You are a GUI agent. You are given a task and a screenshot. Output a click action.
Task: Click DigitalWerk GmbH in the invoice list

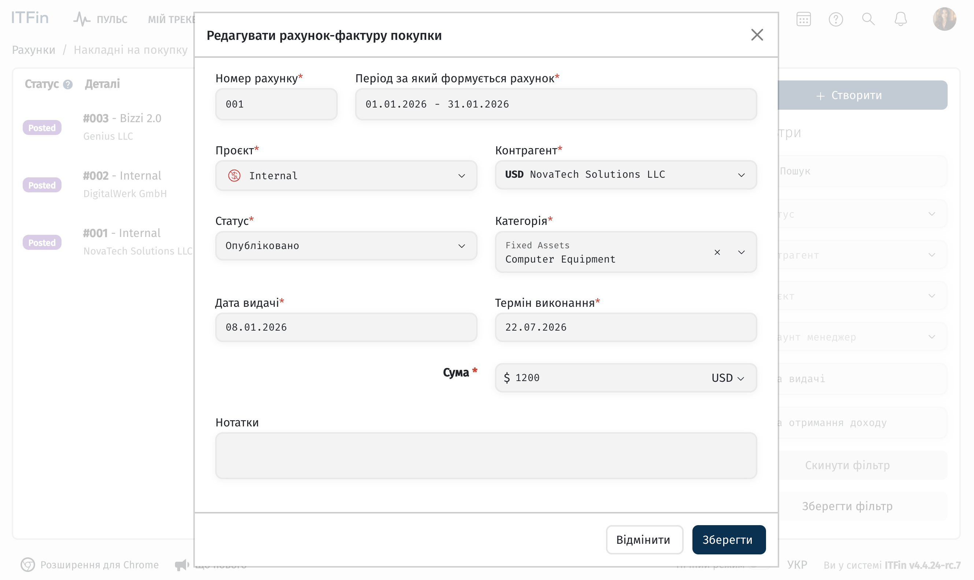click(125, 194)
